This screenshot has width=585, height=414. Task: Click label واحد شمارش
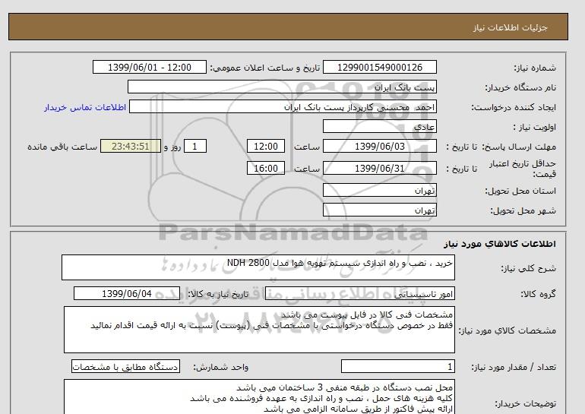tap(221, 368)
